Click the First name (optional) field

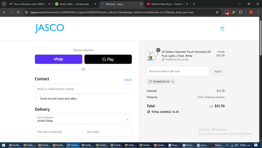pos(58,132)
